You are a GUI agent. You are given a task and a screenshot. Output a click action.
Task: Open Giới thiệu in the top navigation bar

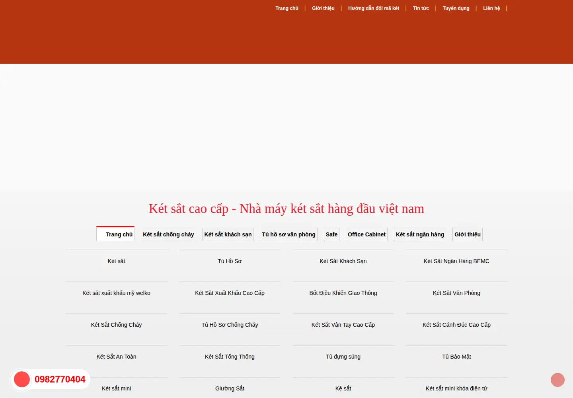(x=323, y=8)
